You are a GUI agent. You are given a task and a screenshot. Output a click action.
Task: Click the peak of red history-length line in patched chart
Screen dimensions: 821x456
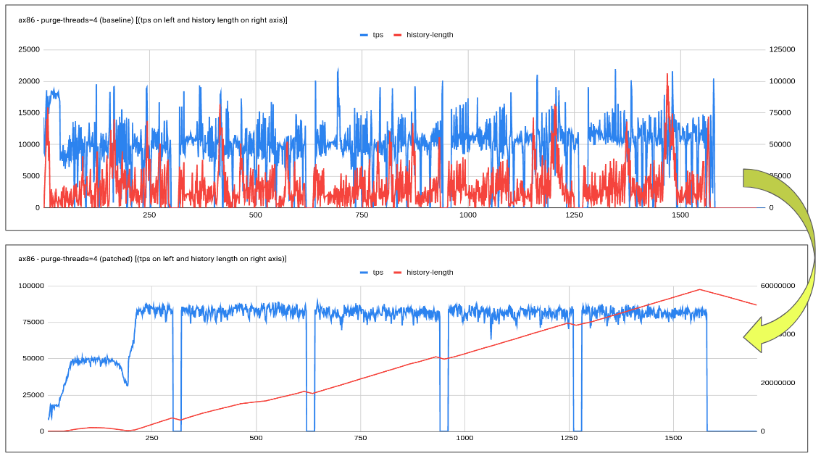click(699, 289)
